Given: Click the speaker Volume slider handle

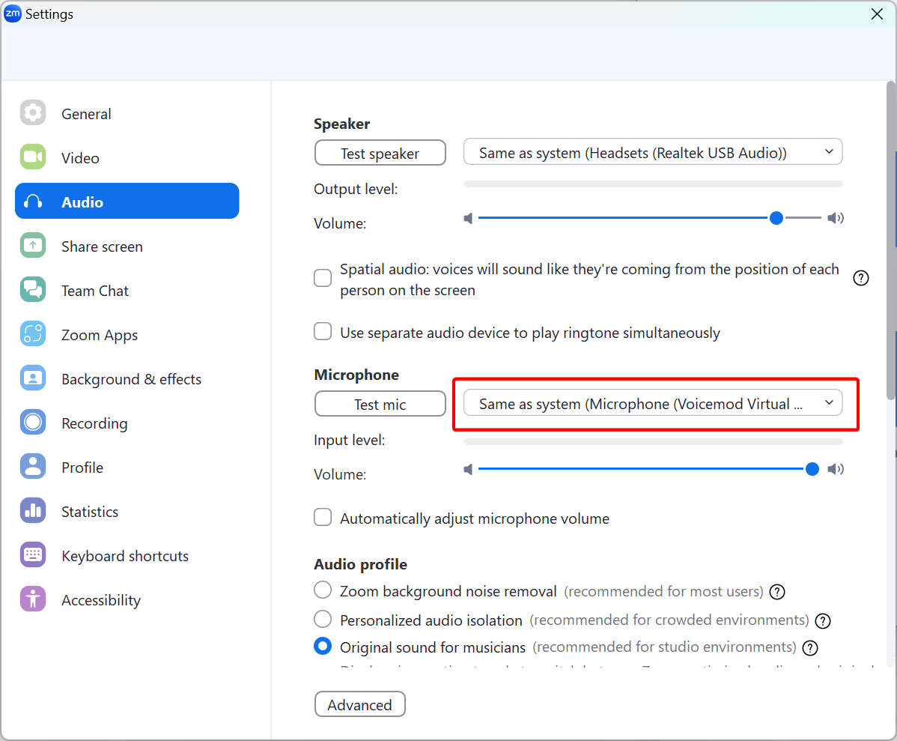Looking at the screenshot, I should [776, 218].
